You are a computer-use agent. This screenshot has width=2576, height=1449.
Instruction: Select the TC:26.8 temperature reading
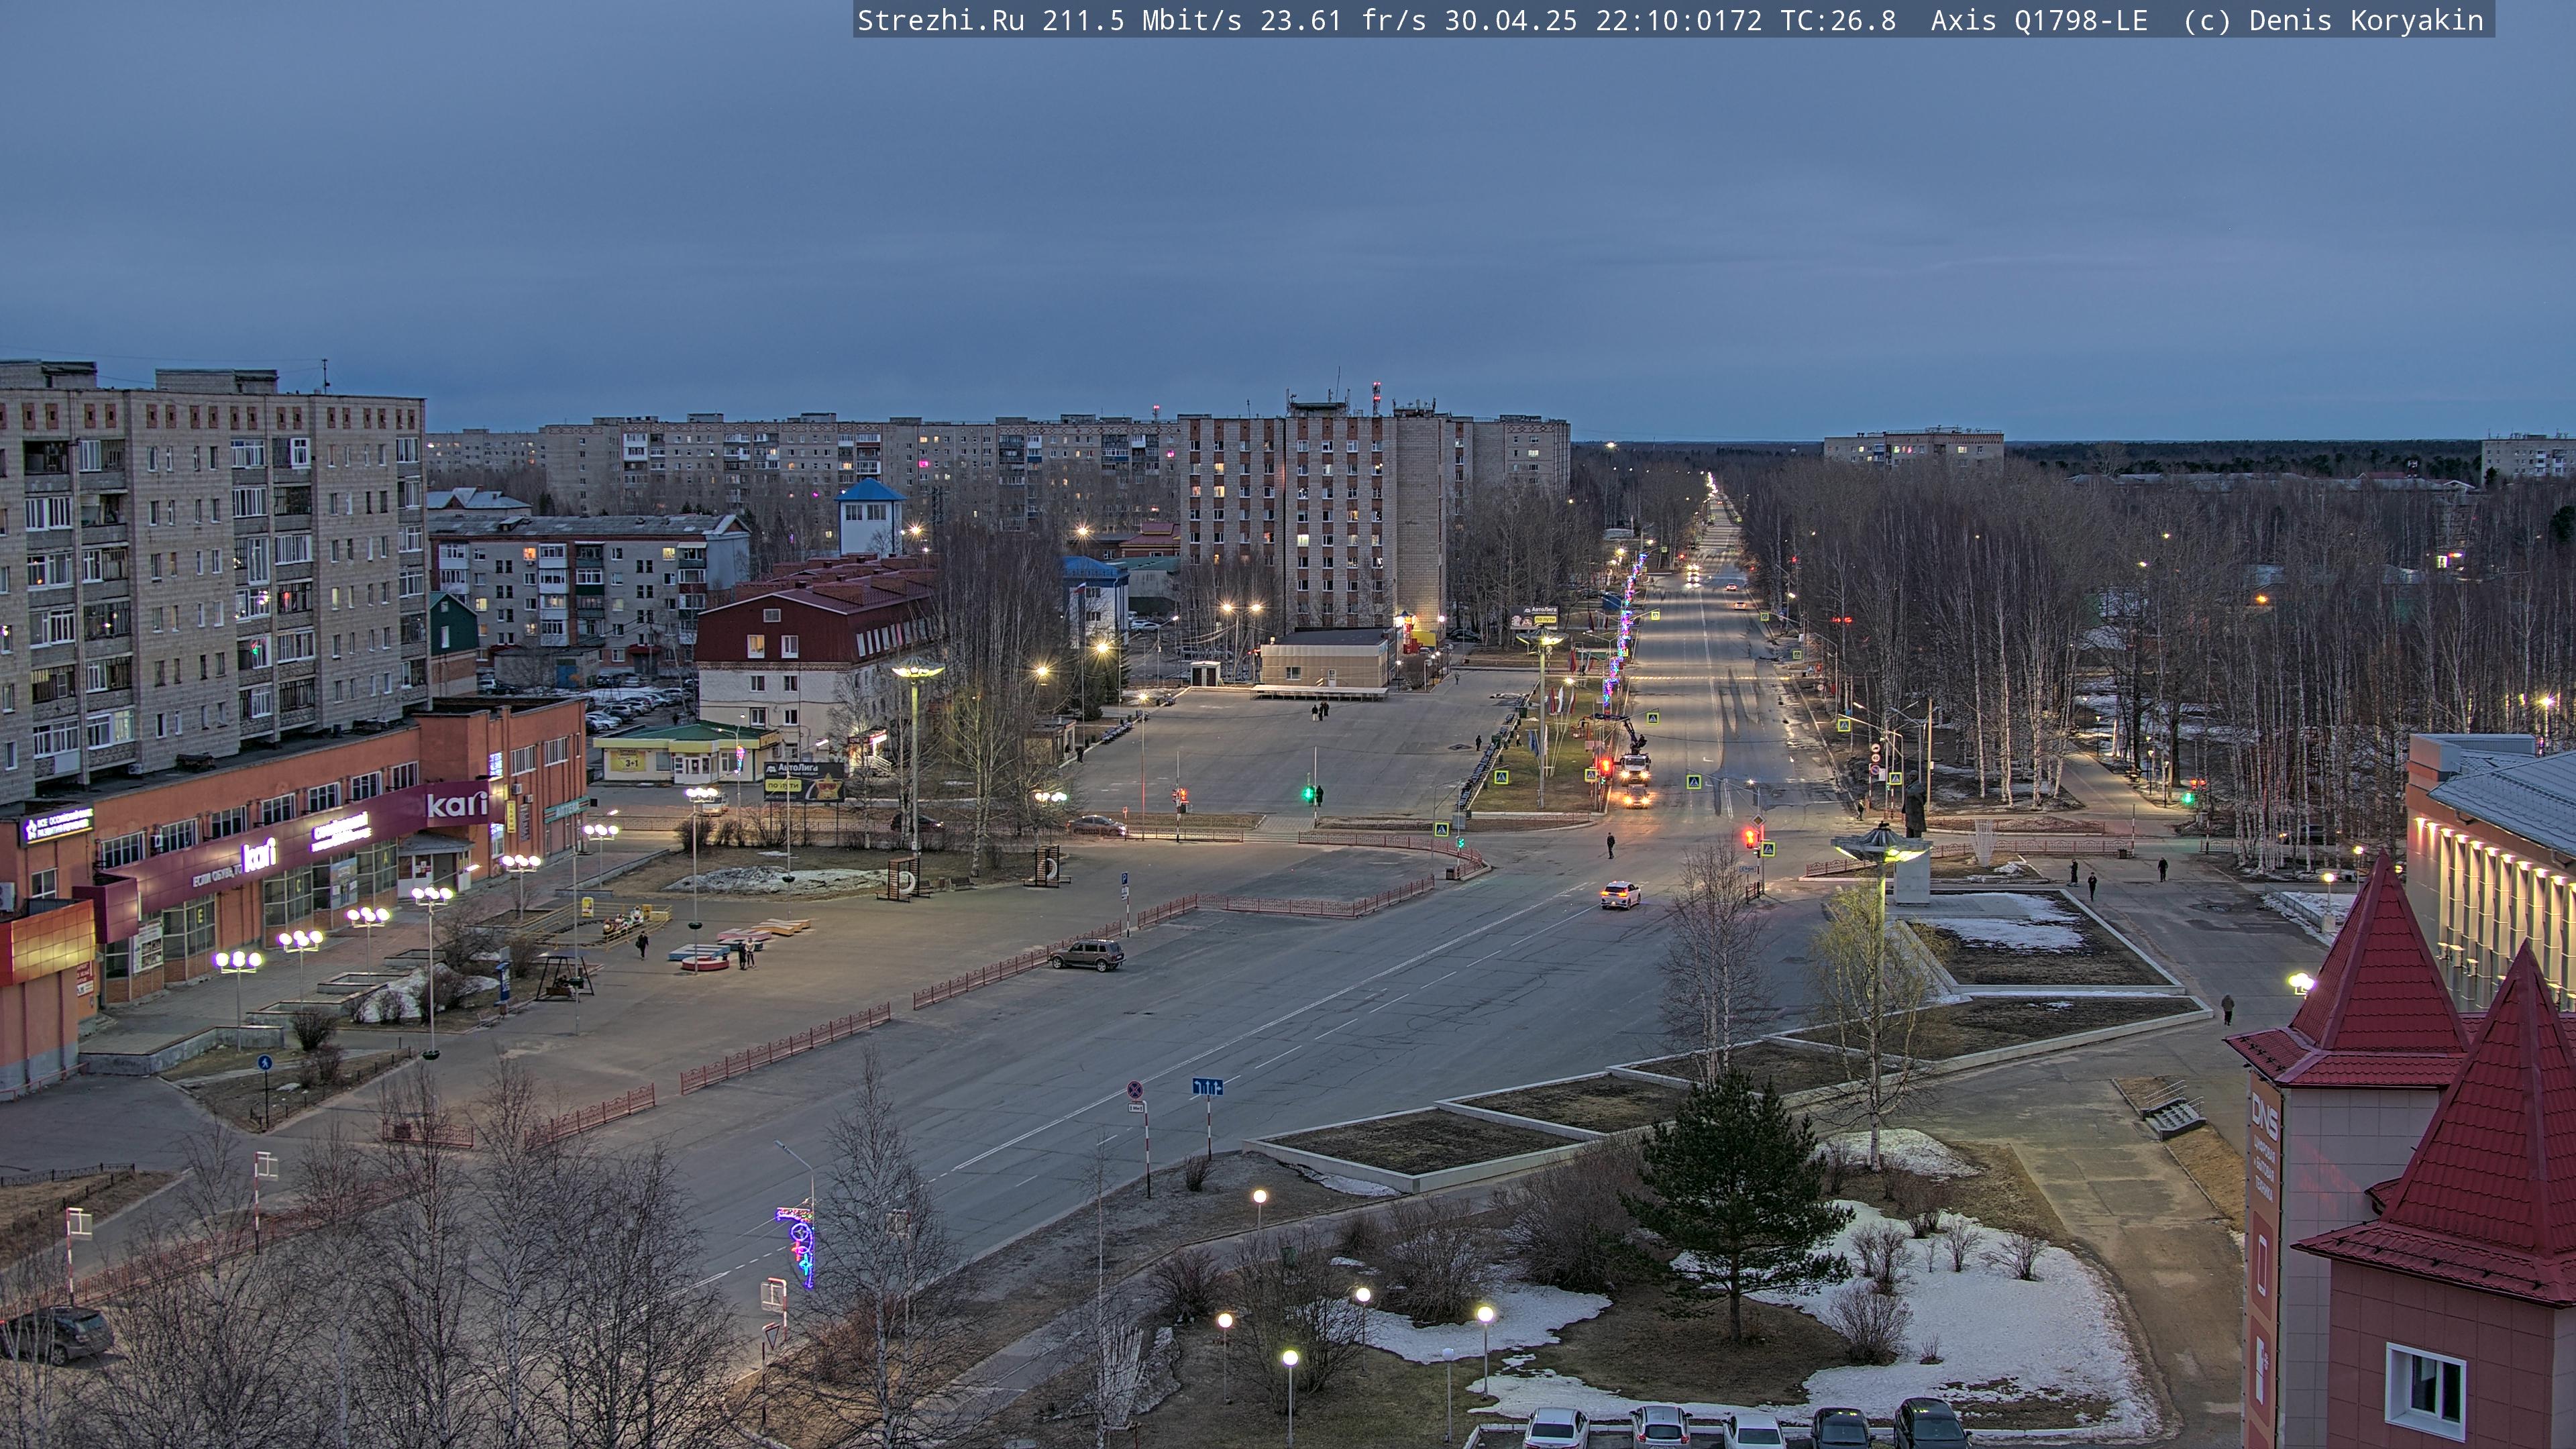click(1838, 20)
